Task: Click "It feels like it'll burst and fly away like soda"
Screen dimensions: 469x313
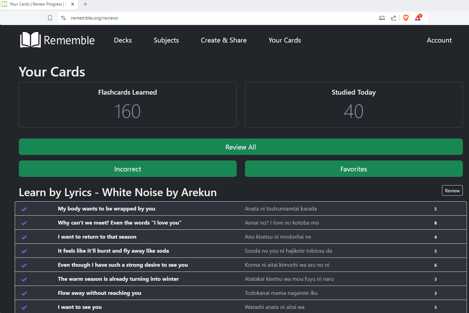Action: pyautogui.click(x=113, y=251)
